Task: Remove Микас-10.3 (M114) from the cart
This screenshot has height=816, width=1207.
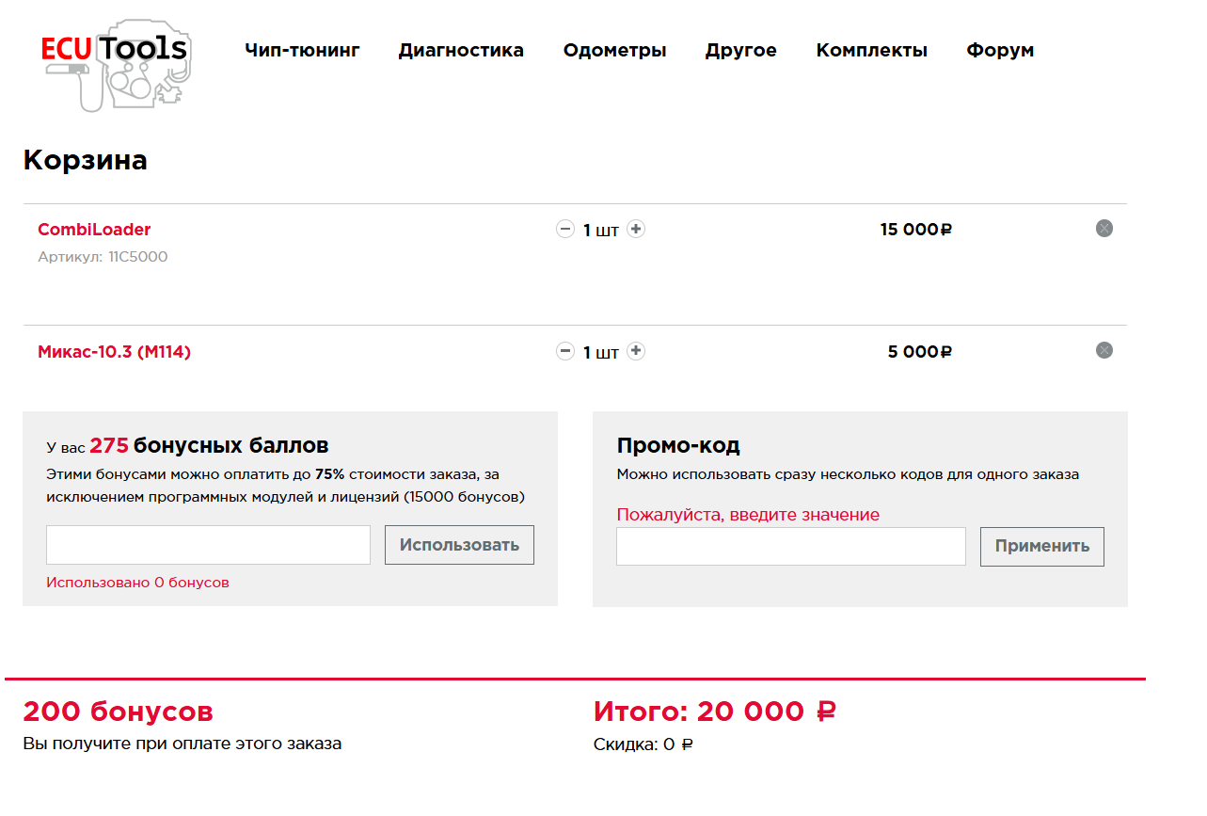Action: pyautogui.click(x=1104, y=350)
